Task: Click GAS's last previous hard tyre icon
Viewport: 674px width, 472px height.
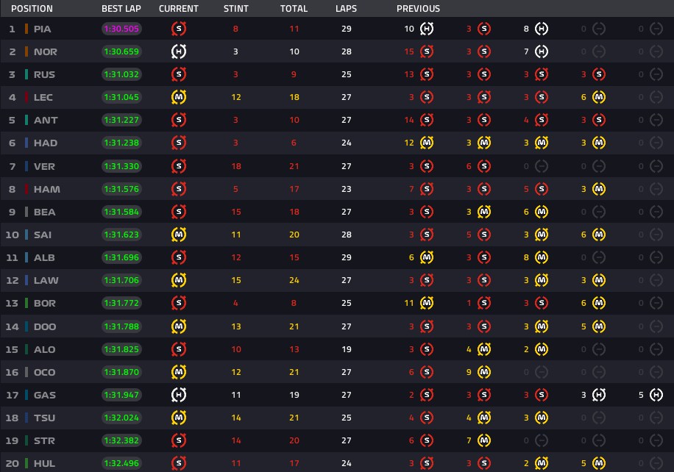Action: tap(656, 395)
